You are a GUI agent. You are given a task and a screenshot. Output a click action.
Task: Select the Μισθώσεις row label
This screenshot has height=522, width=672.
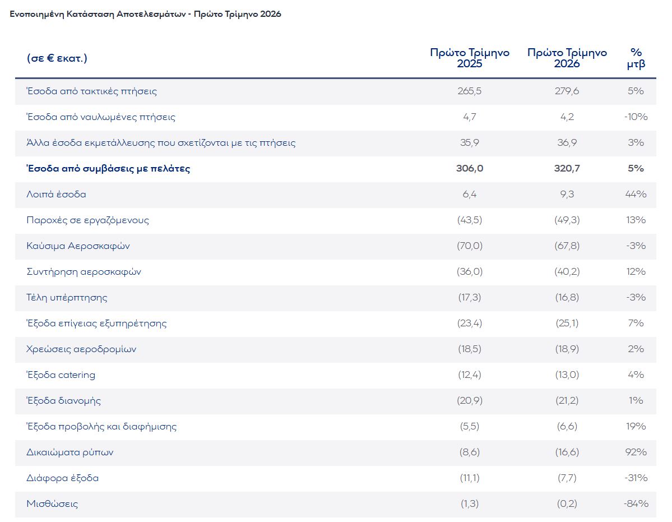pos(52,504)
